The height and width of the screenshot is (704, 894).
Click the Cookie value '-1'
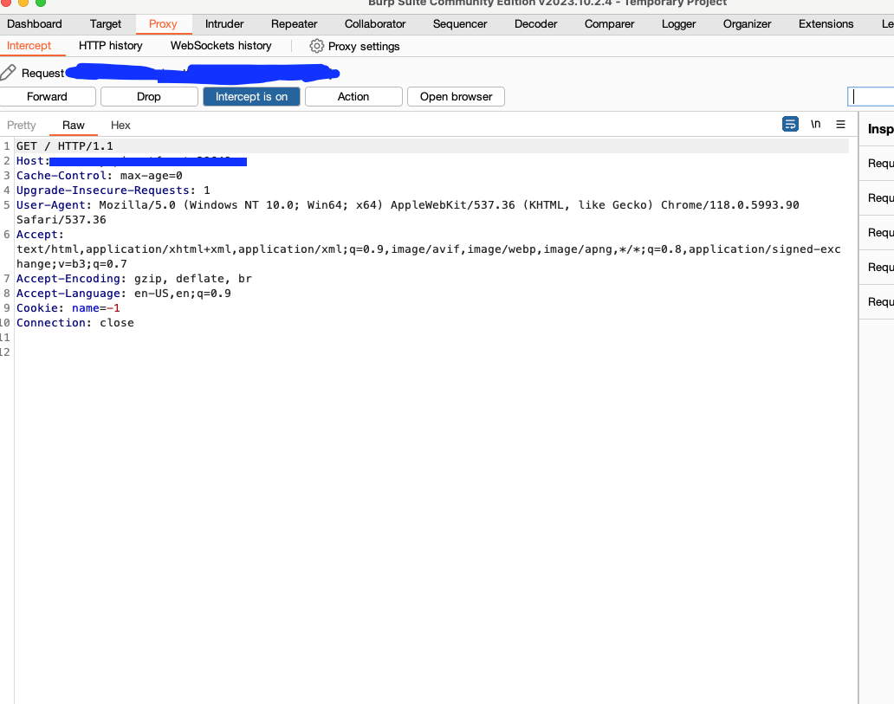(x=113, y=308)
